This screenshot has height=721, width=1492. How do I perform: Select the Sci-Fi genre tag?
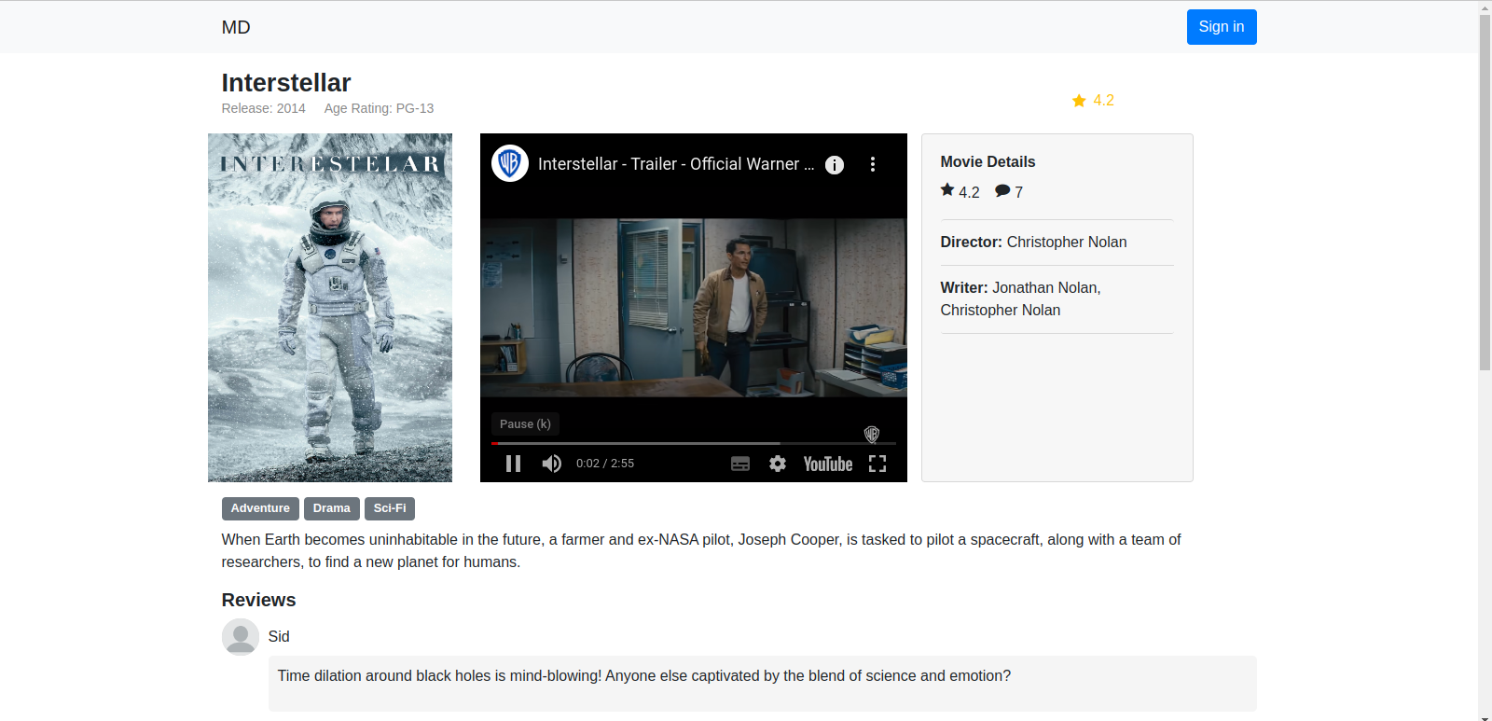[x=390, y=508]
